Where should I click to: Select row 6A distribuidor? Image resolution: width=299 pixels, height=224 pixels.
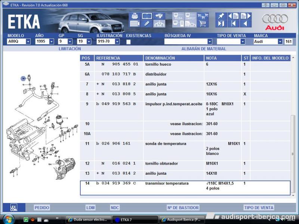pyautogui.click(x=185, y=76)
